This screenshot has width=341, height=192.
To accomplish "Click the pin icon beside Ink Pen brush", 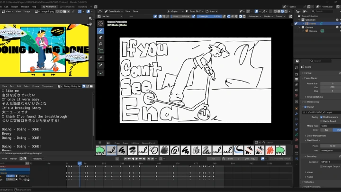I will click(x=155, y=16).
